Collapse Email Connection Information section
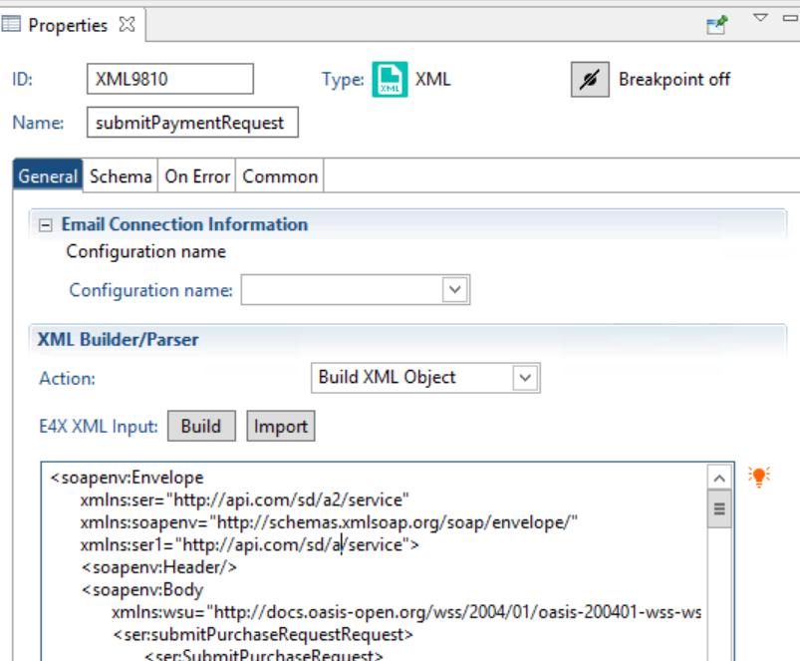The width and height of the screenshot is (800, 661). pos(46,225)
